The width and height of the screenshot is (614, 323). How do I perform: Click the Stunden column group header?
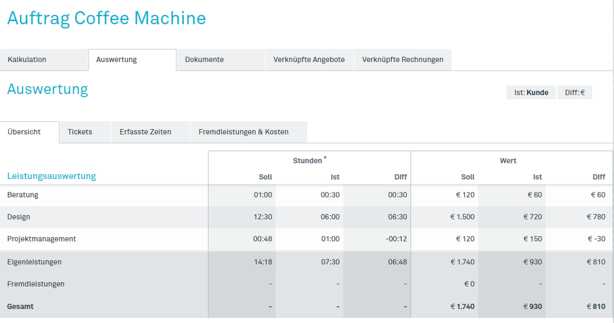pos(309,160)
